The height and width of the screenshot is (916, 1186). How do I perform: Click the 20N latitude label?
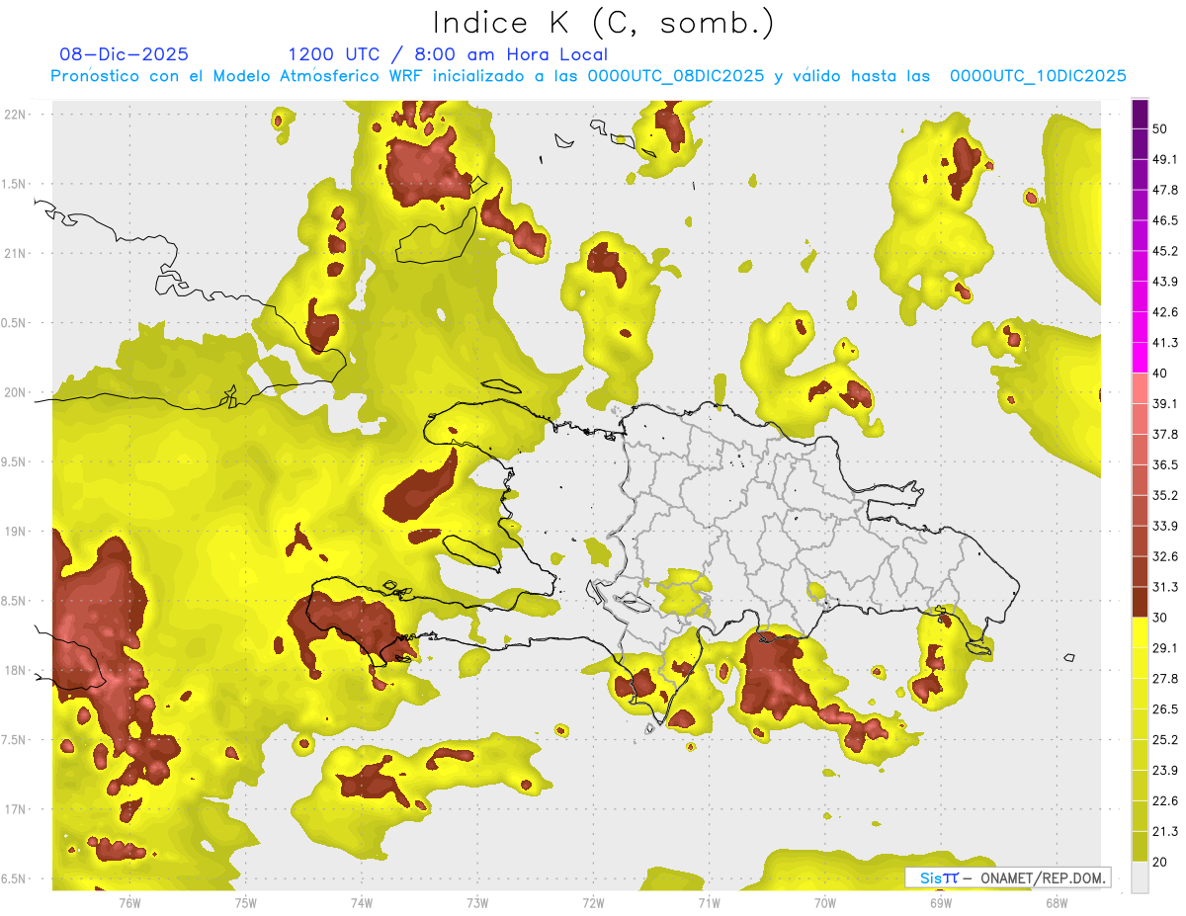click(16, 392)
